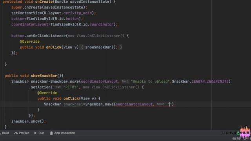
Task: Open the Build tool window
Action: 4,133
